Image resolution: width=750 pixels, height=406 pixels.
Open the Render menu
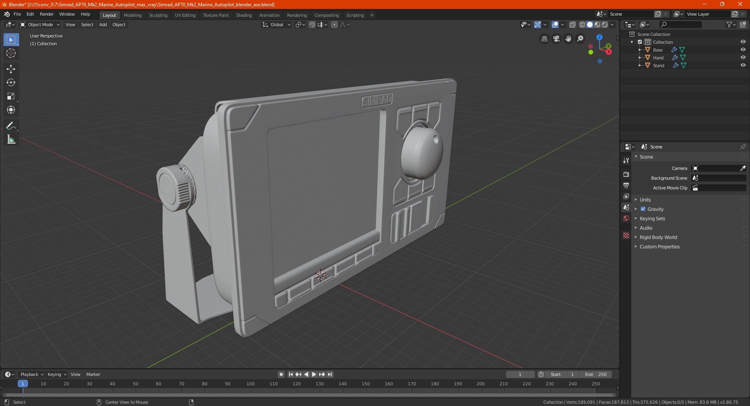click(x=46, y=14)
